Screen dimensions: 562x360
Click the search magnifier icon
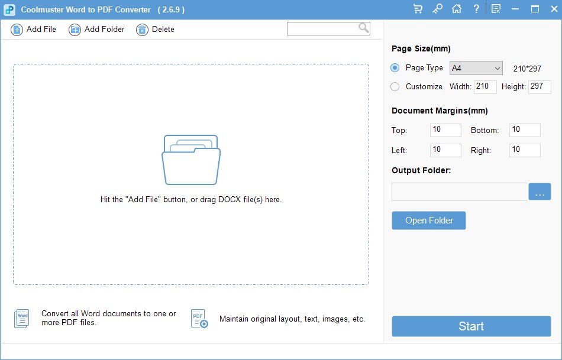point(363,28)
